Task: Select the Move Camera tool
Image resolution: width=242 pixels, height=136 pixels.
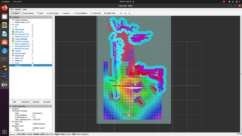Action: pos(28,13)
